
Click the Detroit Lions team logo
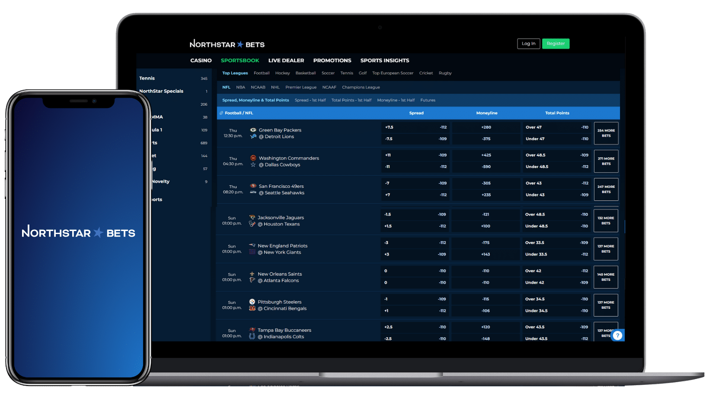tap(253, 136)
